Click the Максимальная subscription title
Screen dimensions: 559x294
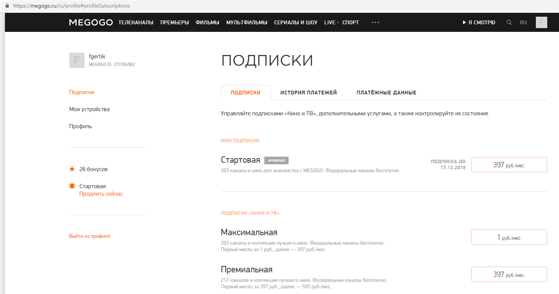pyautogui.click(x=249, y=232)
